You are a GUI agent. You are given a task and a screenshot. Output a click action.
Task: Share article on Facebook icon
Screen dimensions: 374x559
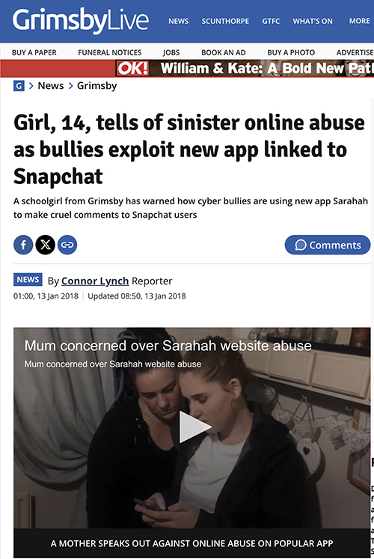point(23,245)
